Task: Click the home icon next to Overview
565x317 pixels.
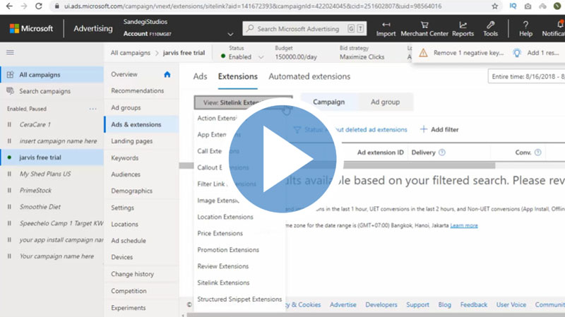Action: click(x=167, y=74)
